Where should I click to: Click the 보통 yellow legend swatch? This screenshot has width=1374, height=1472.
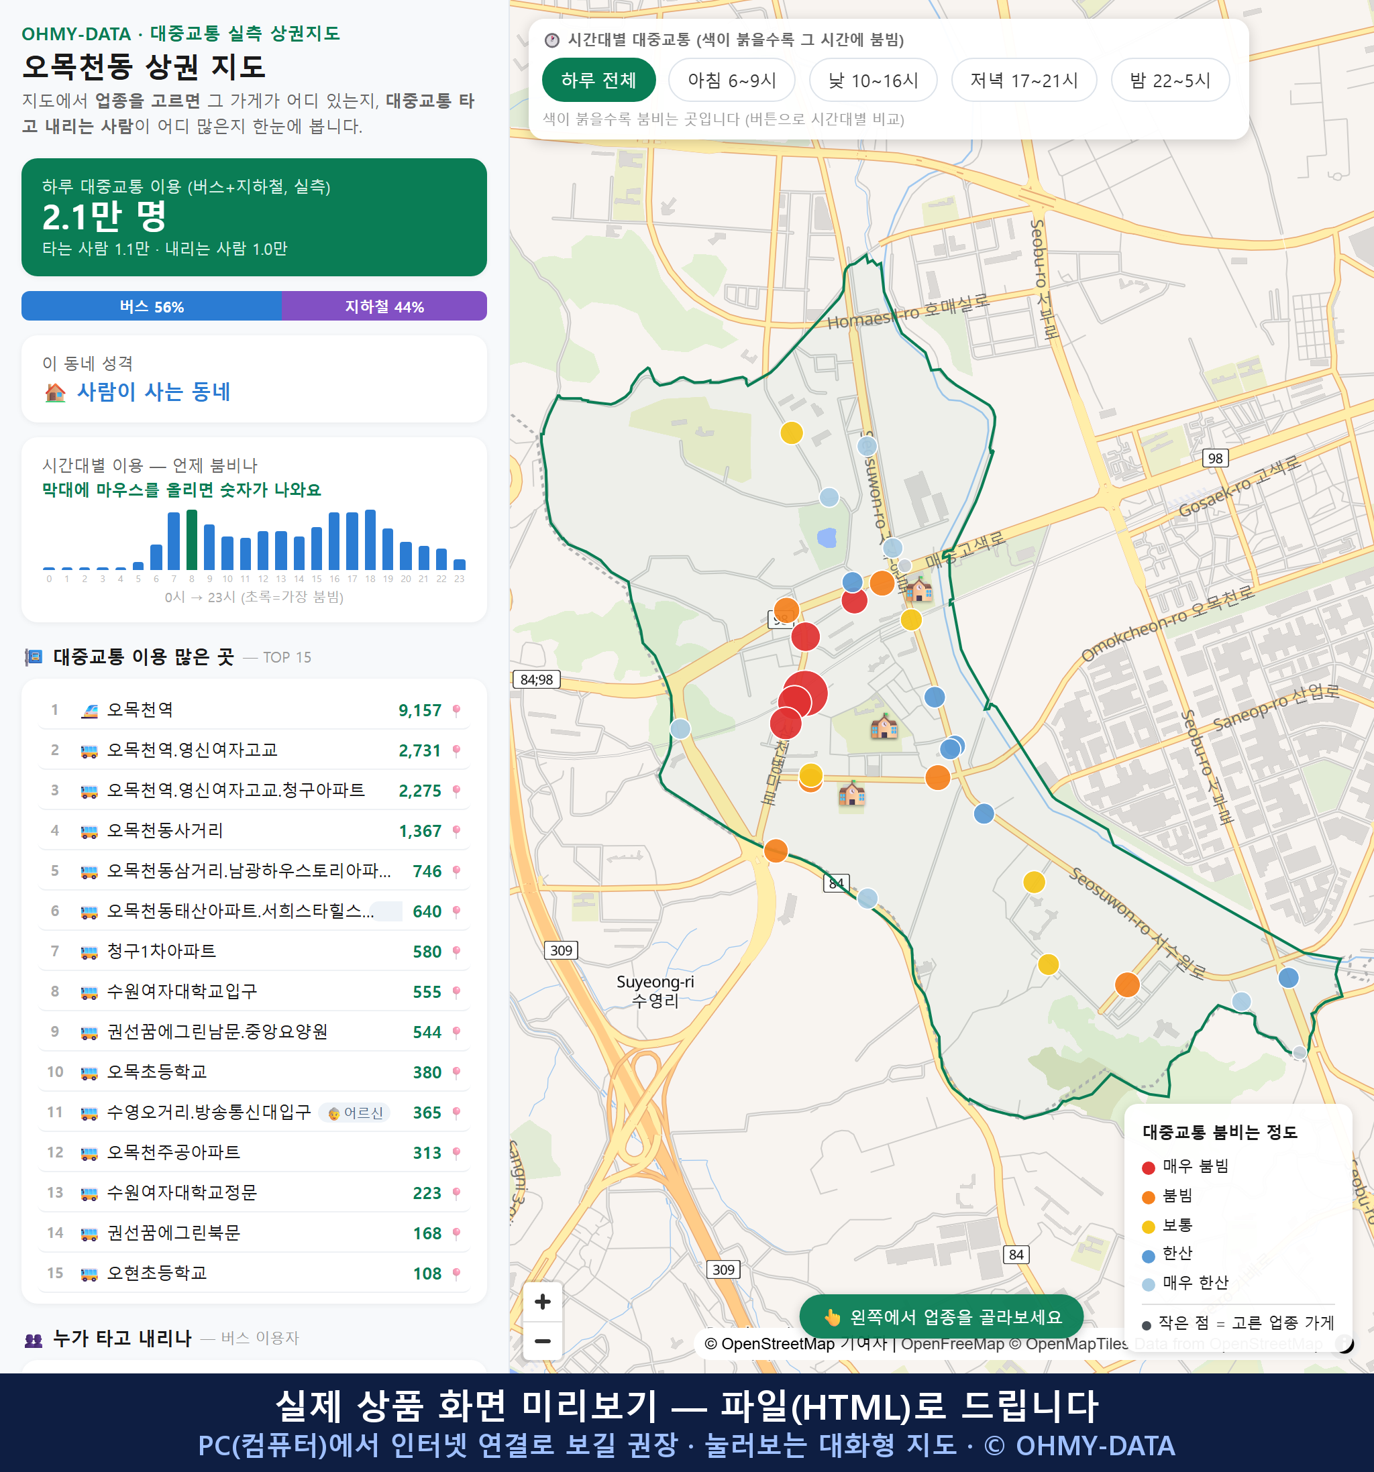click(x=1149, y=1227)
